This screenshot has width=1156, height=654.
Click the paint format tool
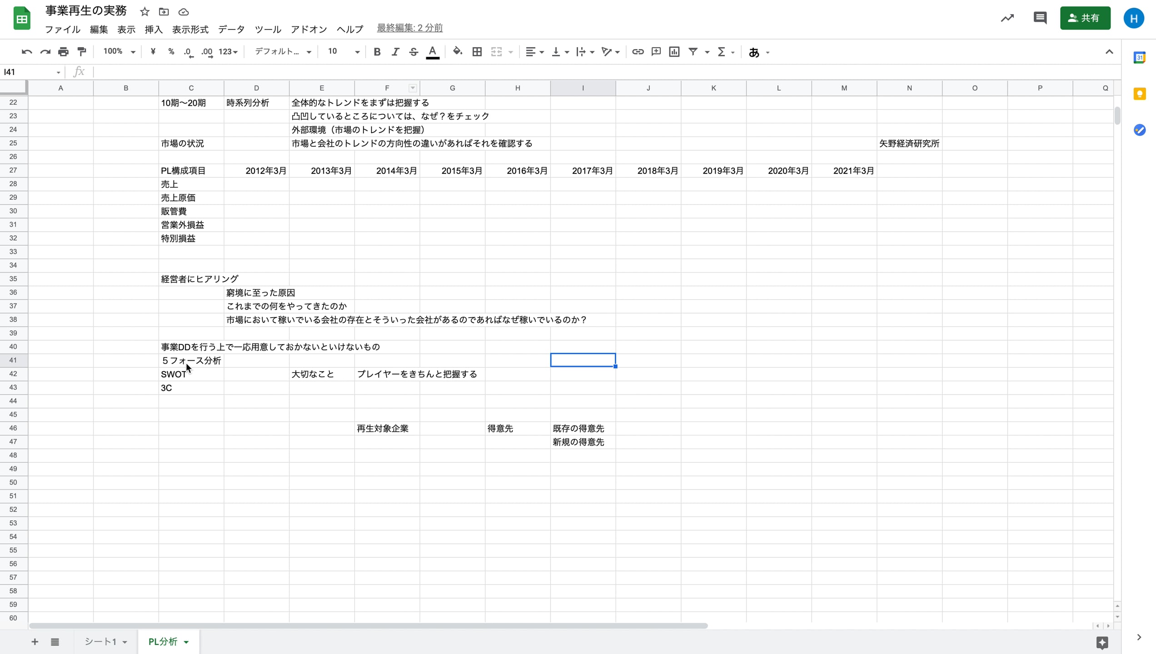click(x=82, y=52)
